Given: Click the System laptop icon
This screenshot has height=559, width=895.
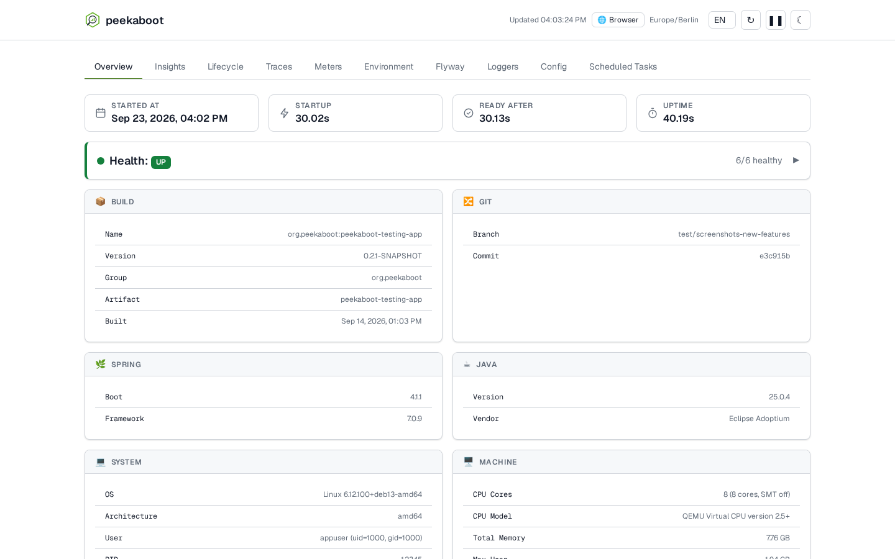Looking at the screenshot, I should [x=101, y=462].
